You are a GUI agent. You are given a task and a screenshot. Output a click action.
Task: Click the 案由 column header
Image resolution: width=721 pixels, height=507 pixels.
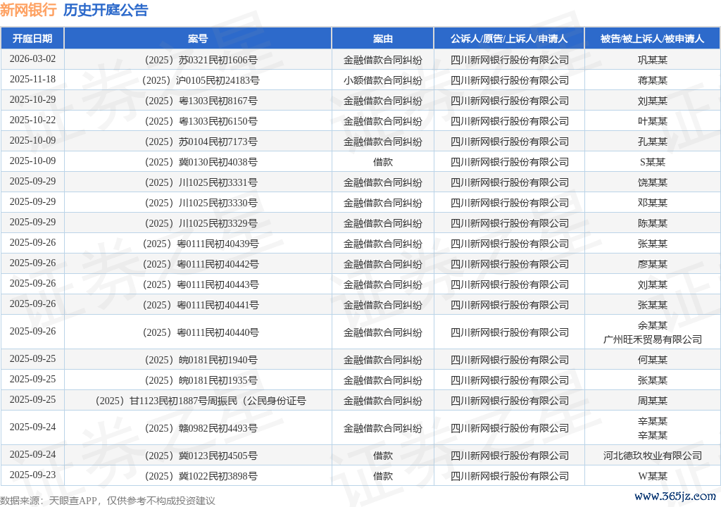pos(383,39)
